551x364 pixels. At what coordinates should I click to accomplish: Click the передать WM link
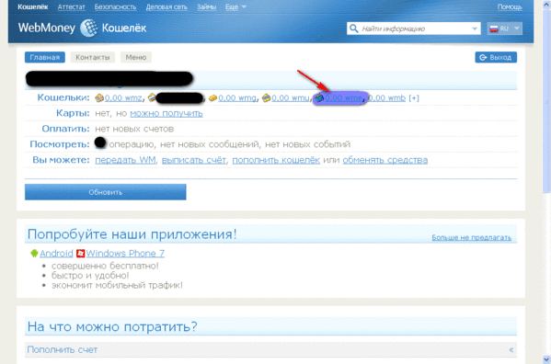pos(125,160)
